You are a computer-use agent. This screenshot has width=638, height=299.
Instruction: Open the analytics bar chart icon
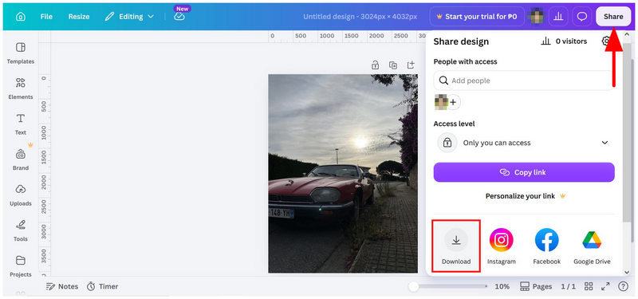558,17
